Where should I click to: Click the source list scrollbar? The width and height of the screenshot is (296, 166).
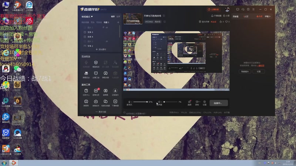(120, 31)
